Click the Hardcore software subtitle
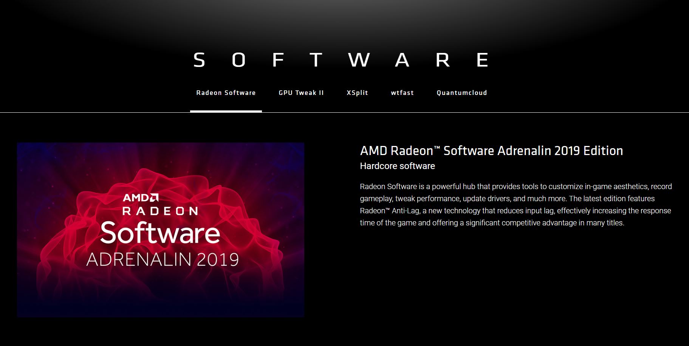 [397, 166]
